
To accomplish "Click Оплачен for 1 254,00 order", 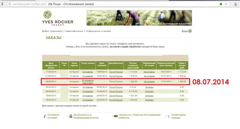I will [149, 100].
